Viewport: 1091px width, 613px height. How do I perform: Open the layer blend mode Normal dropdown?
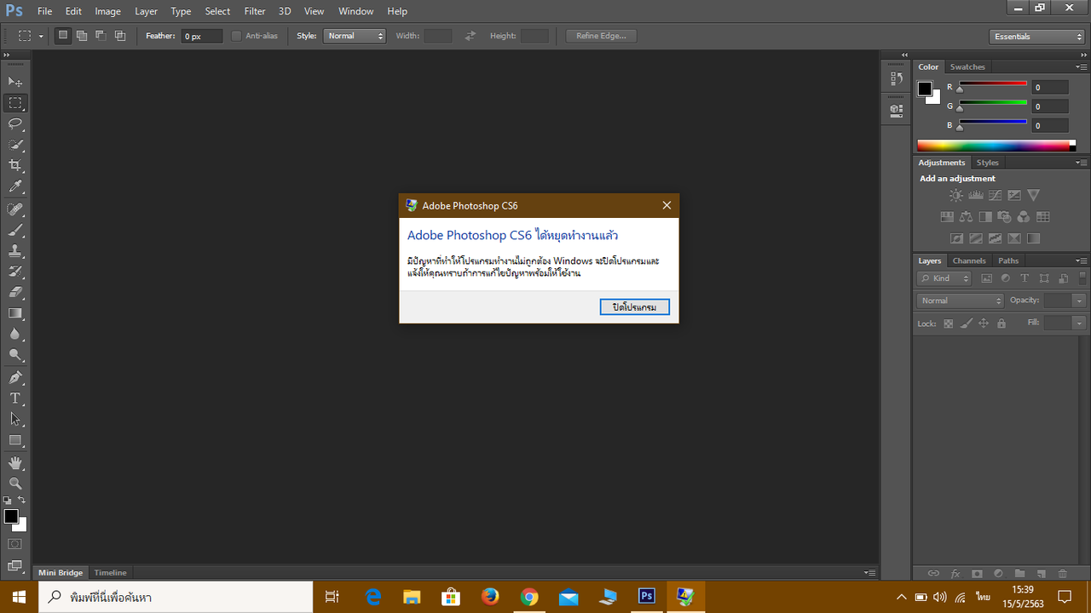coord(961,301)
